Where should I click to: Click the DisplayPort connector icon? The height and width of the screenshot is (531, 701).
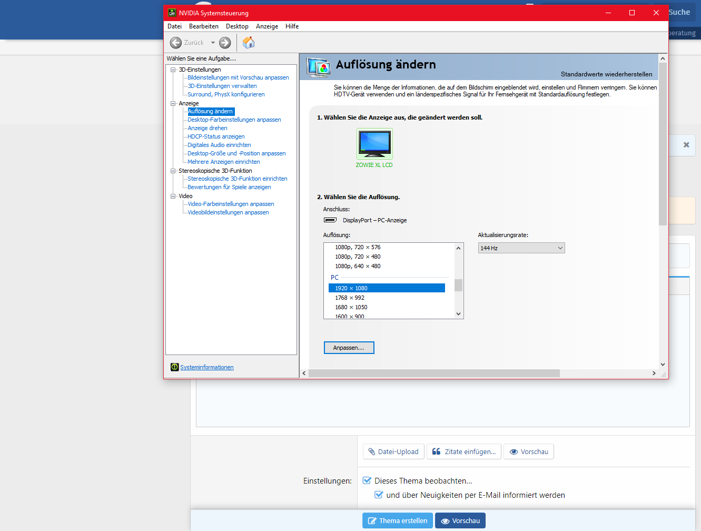click(330, 220)
